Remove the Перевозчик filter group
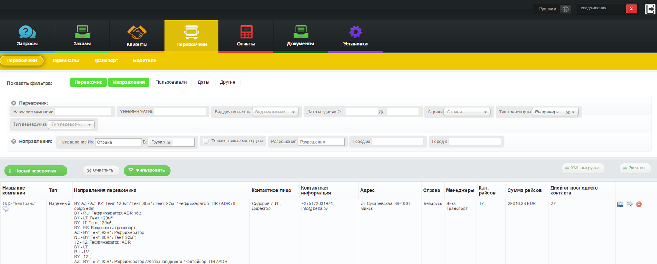The image size is (657, 264). [x=14, y=103]
